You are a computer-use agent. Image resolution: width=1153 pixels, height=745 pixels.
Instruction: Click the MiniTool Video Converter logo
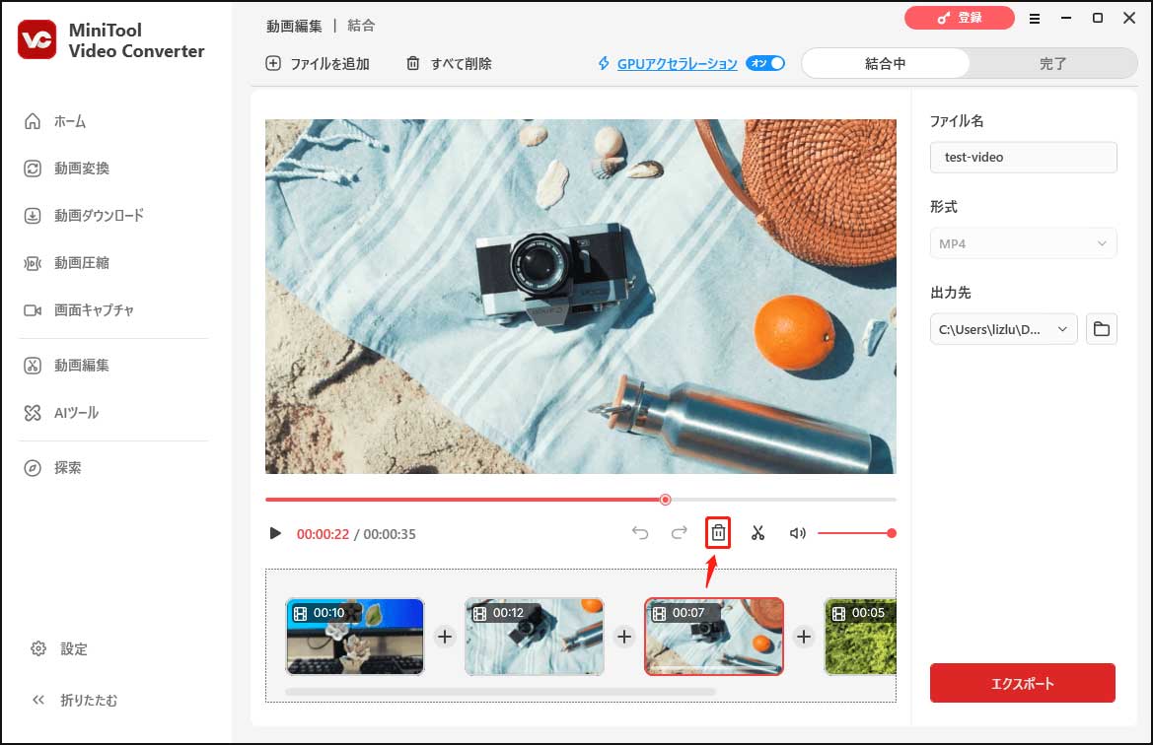(x=36, y=39)
